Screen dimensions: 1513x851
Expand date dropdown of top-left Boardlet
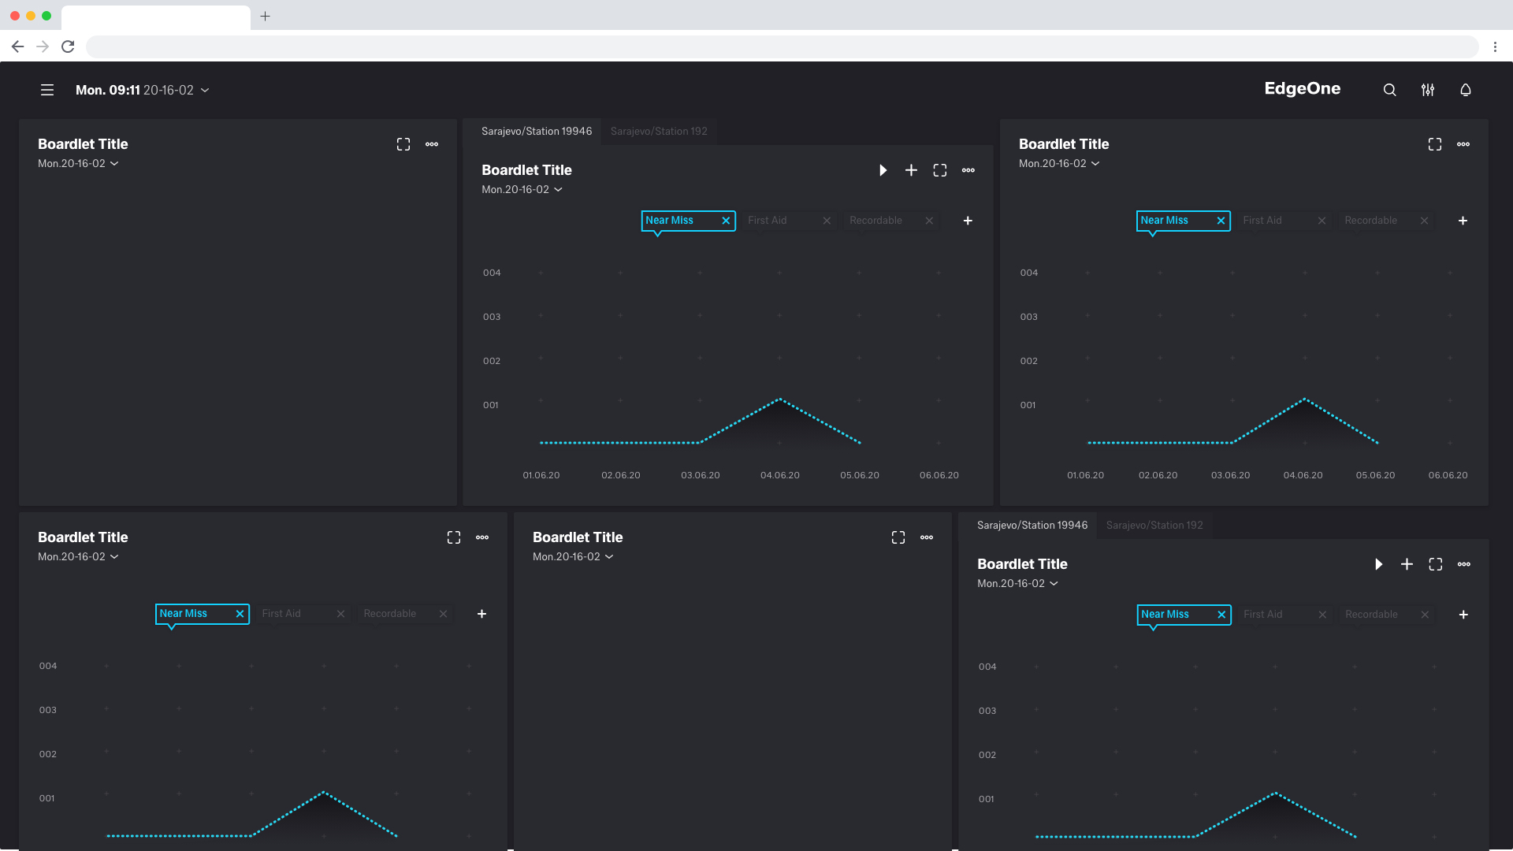[114, 164]
